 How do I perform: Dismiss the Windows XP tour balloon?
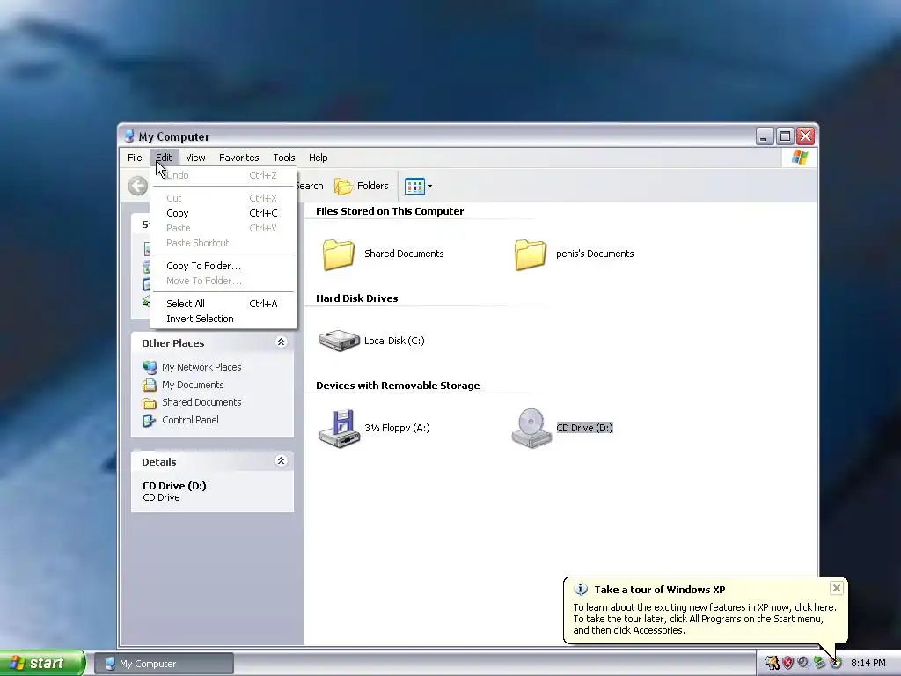[x=837, y=587]
